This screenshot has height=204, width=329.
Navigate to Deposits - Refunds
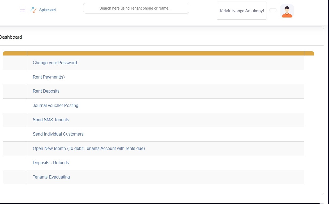pos(51,163)
